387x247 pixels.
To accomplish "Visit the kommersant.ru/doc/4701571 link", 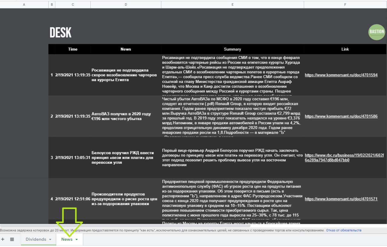I will click(341, 199).
